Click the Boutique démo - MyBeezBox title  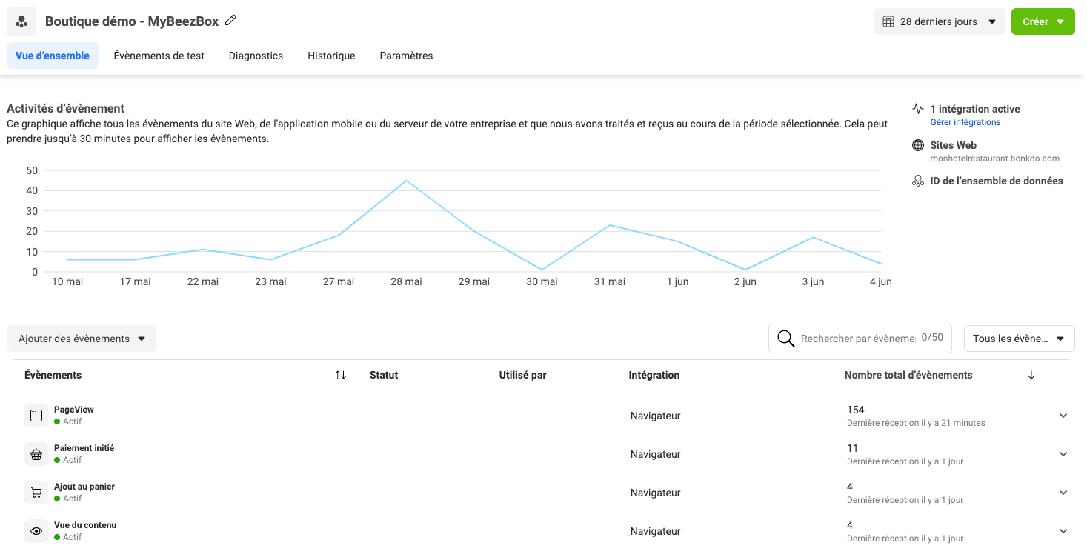point(132,21)
